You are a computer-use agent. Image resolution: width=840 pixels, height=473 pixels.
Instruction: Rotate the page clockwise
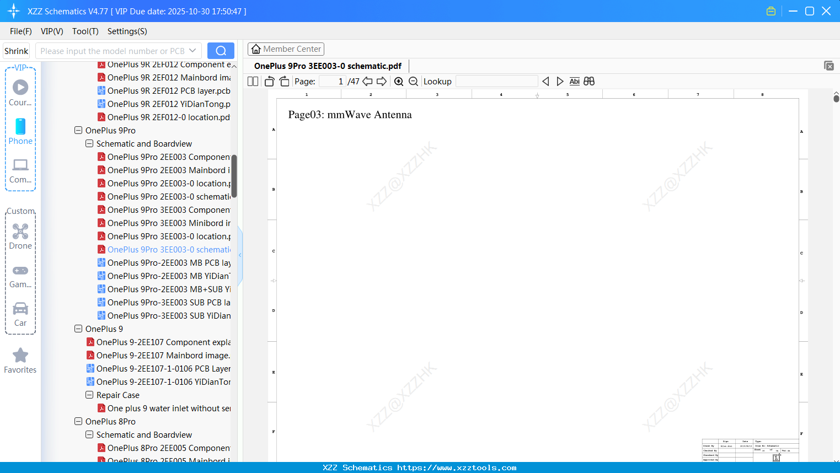pyautogui.click(x=284, y=81)
